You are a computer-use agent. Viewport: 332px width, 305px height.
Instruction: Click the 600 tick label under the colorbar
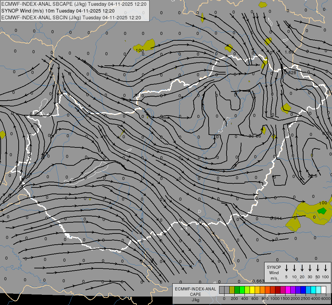tap(255, 299)
